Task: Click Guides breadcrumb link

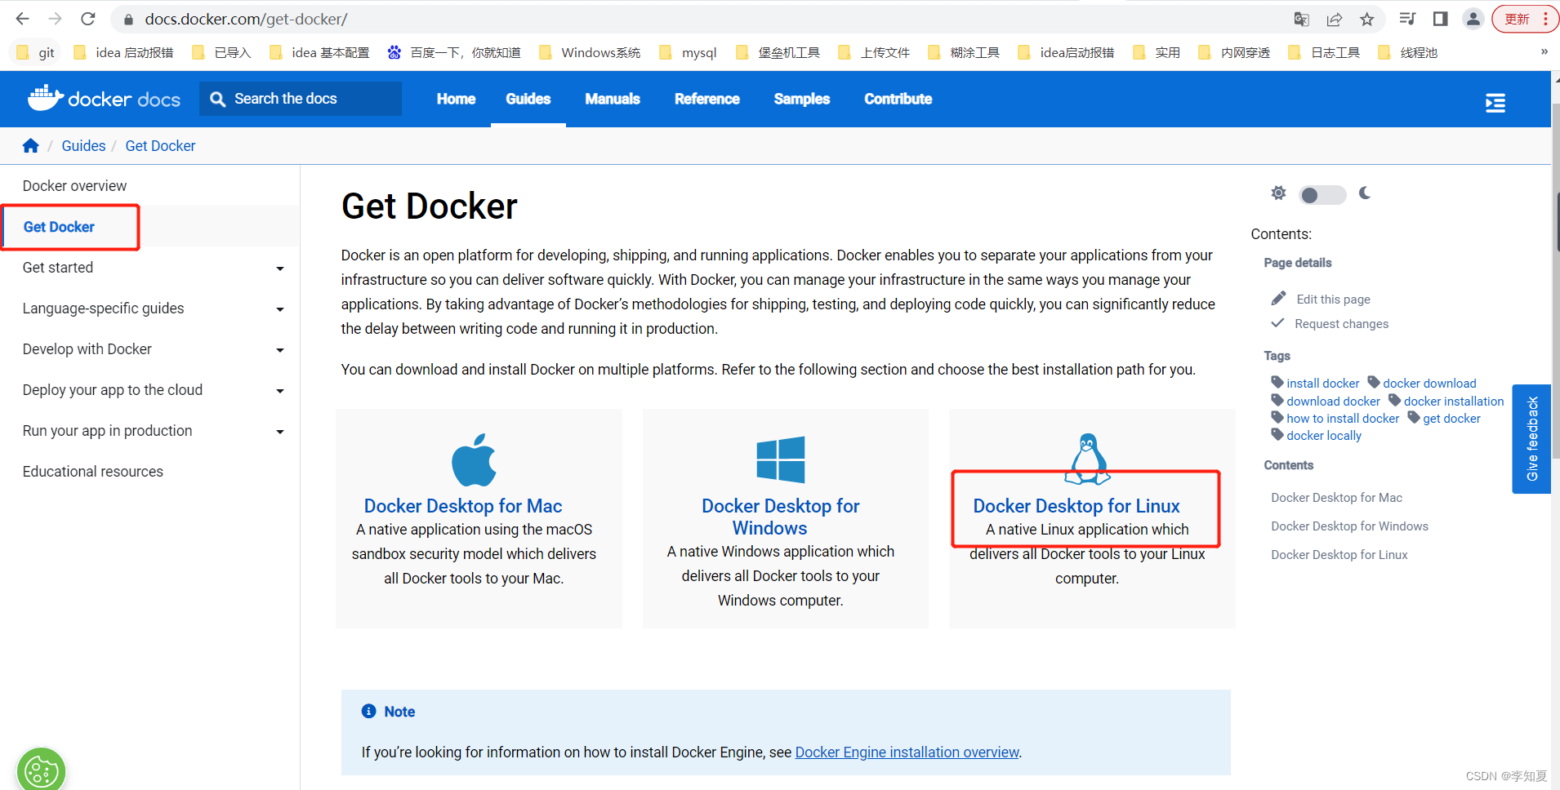Action: [83, 146]
